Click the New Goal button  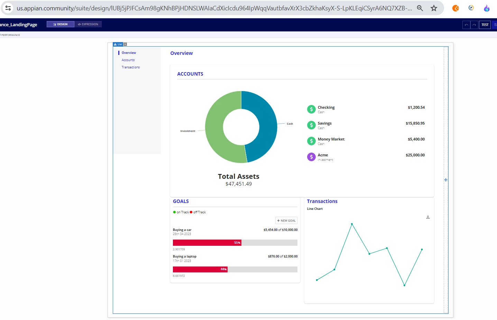[286, 221]
